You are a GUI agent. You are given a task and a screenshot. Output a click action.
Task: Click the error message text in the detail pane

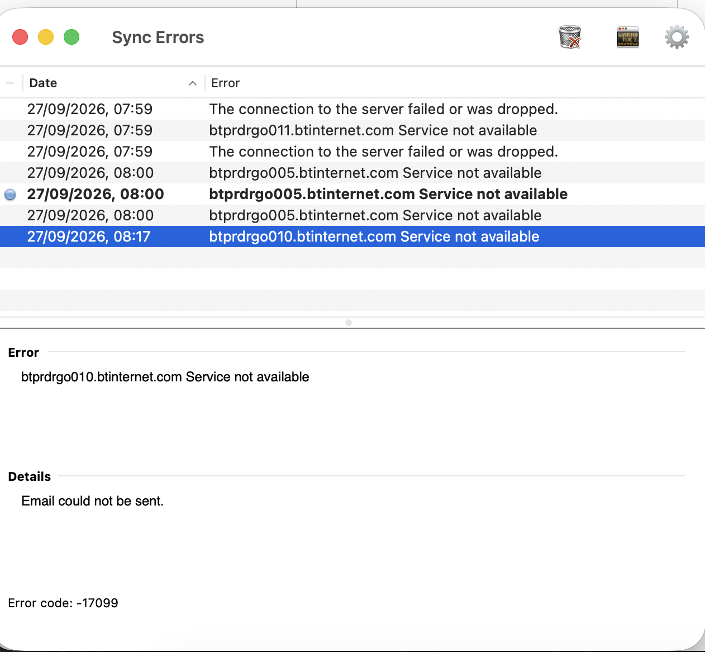165,377
